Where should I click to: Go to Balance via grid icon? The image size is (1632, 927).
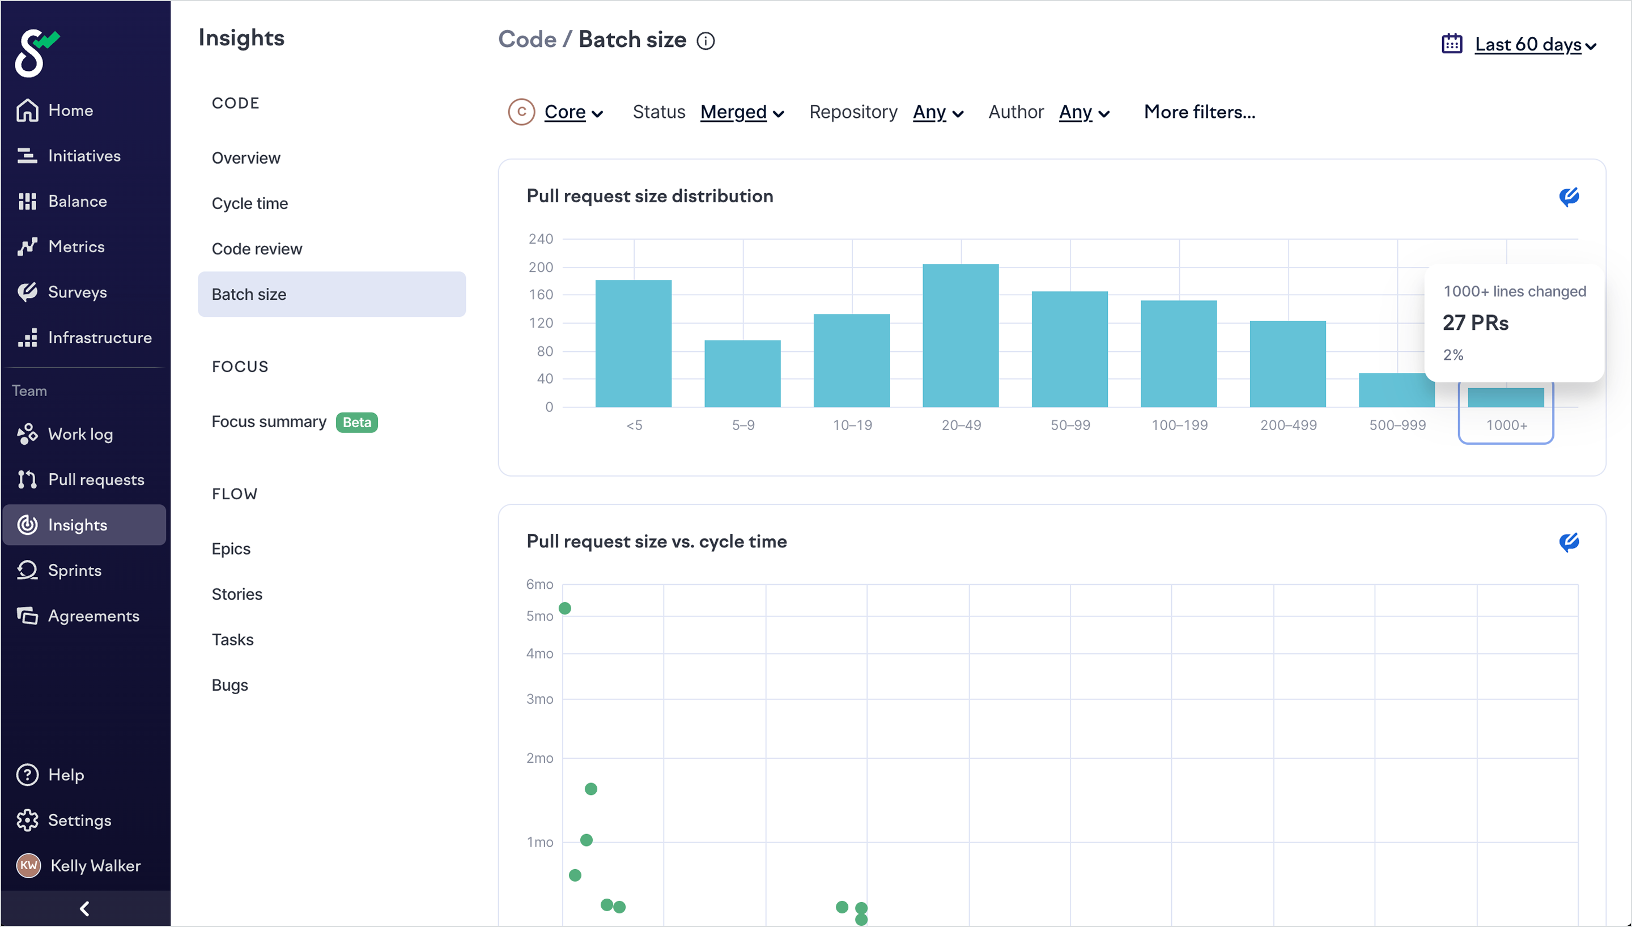27,201
